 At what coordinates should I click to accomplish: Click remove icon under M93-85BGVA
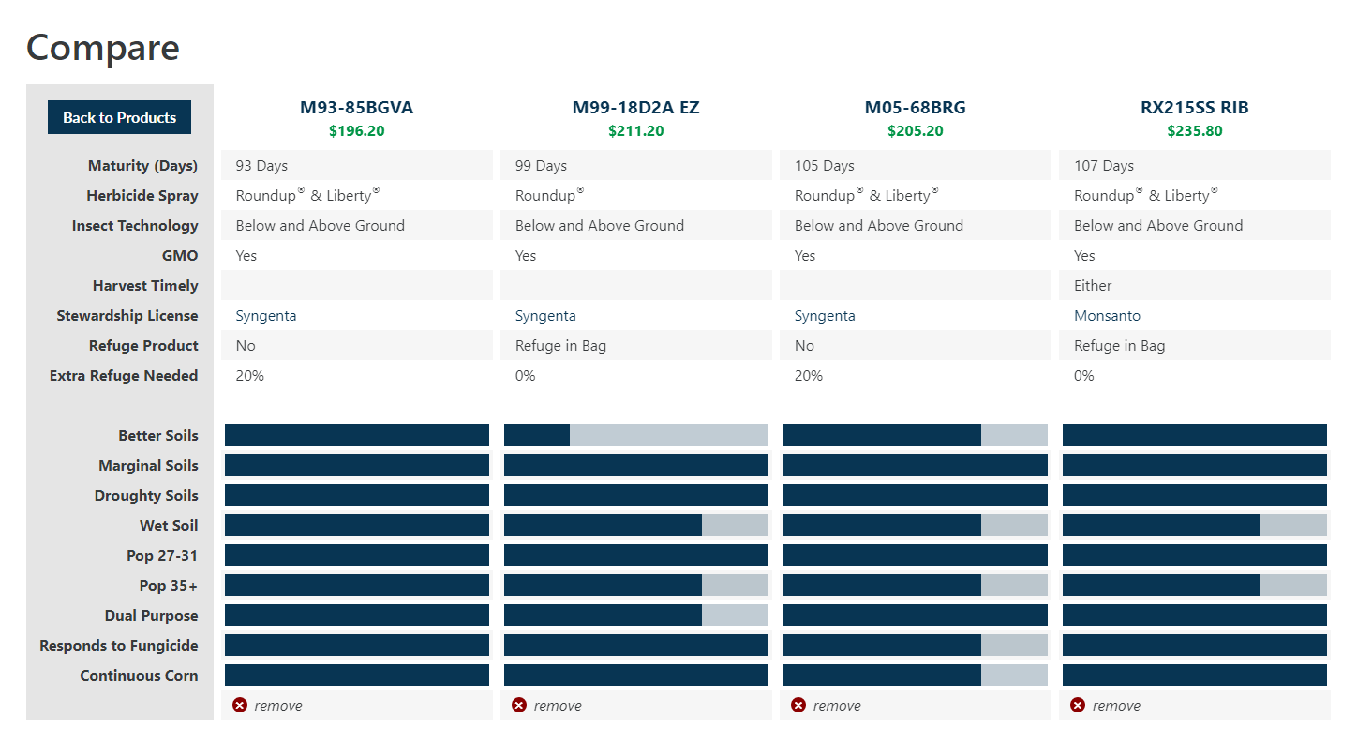pos(240,705)
